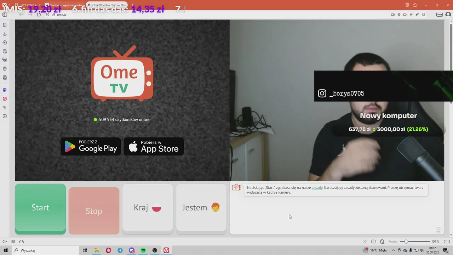Toggle tab tiling icon in status bar

(374, 242)
